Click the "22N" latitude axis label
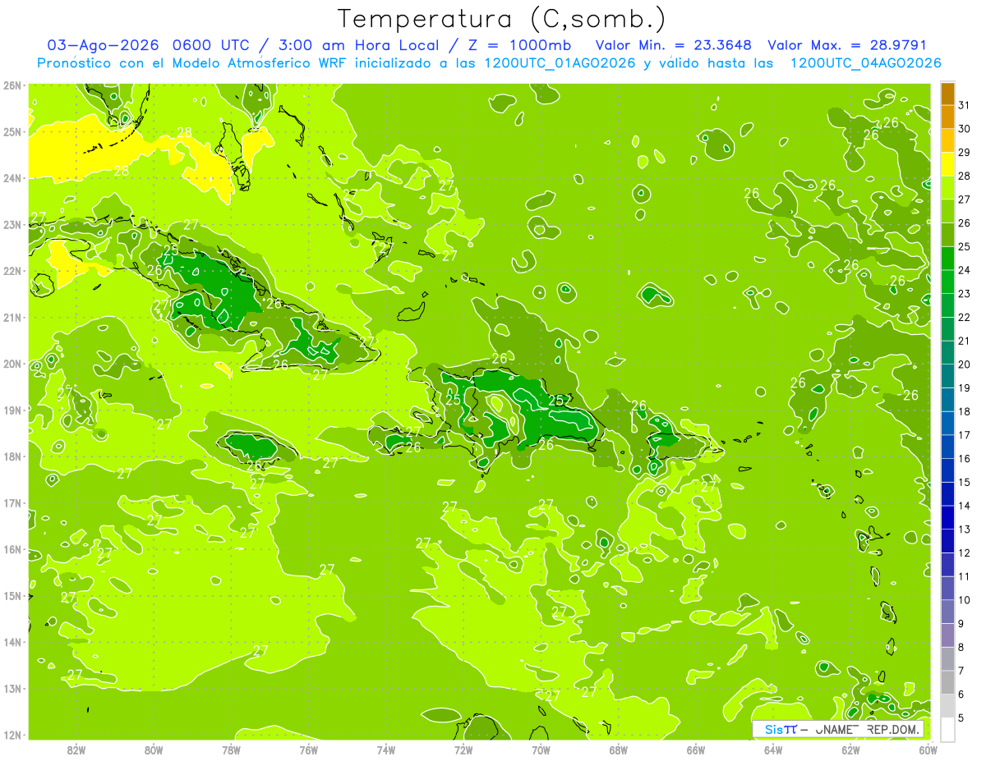 (x=12, y=271)
